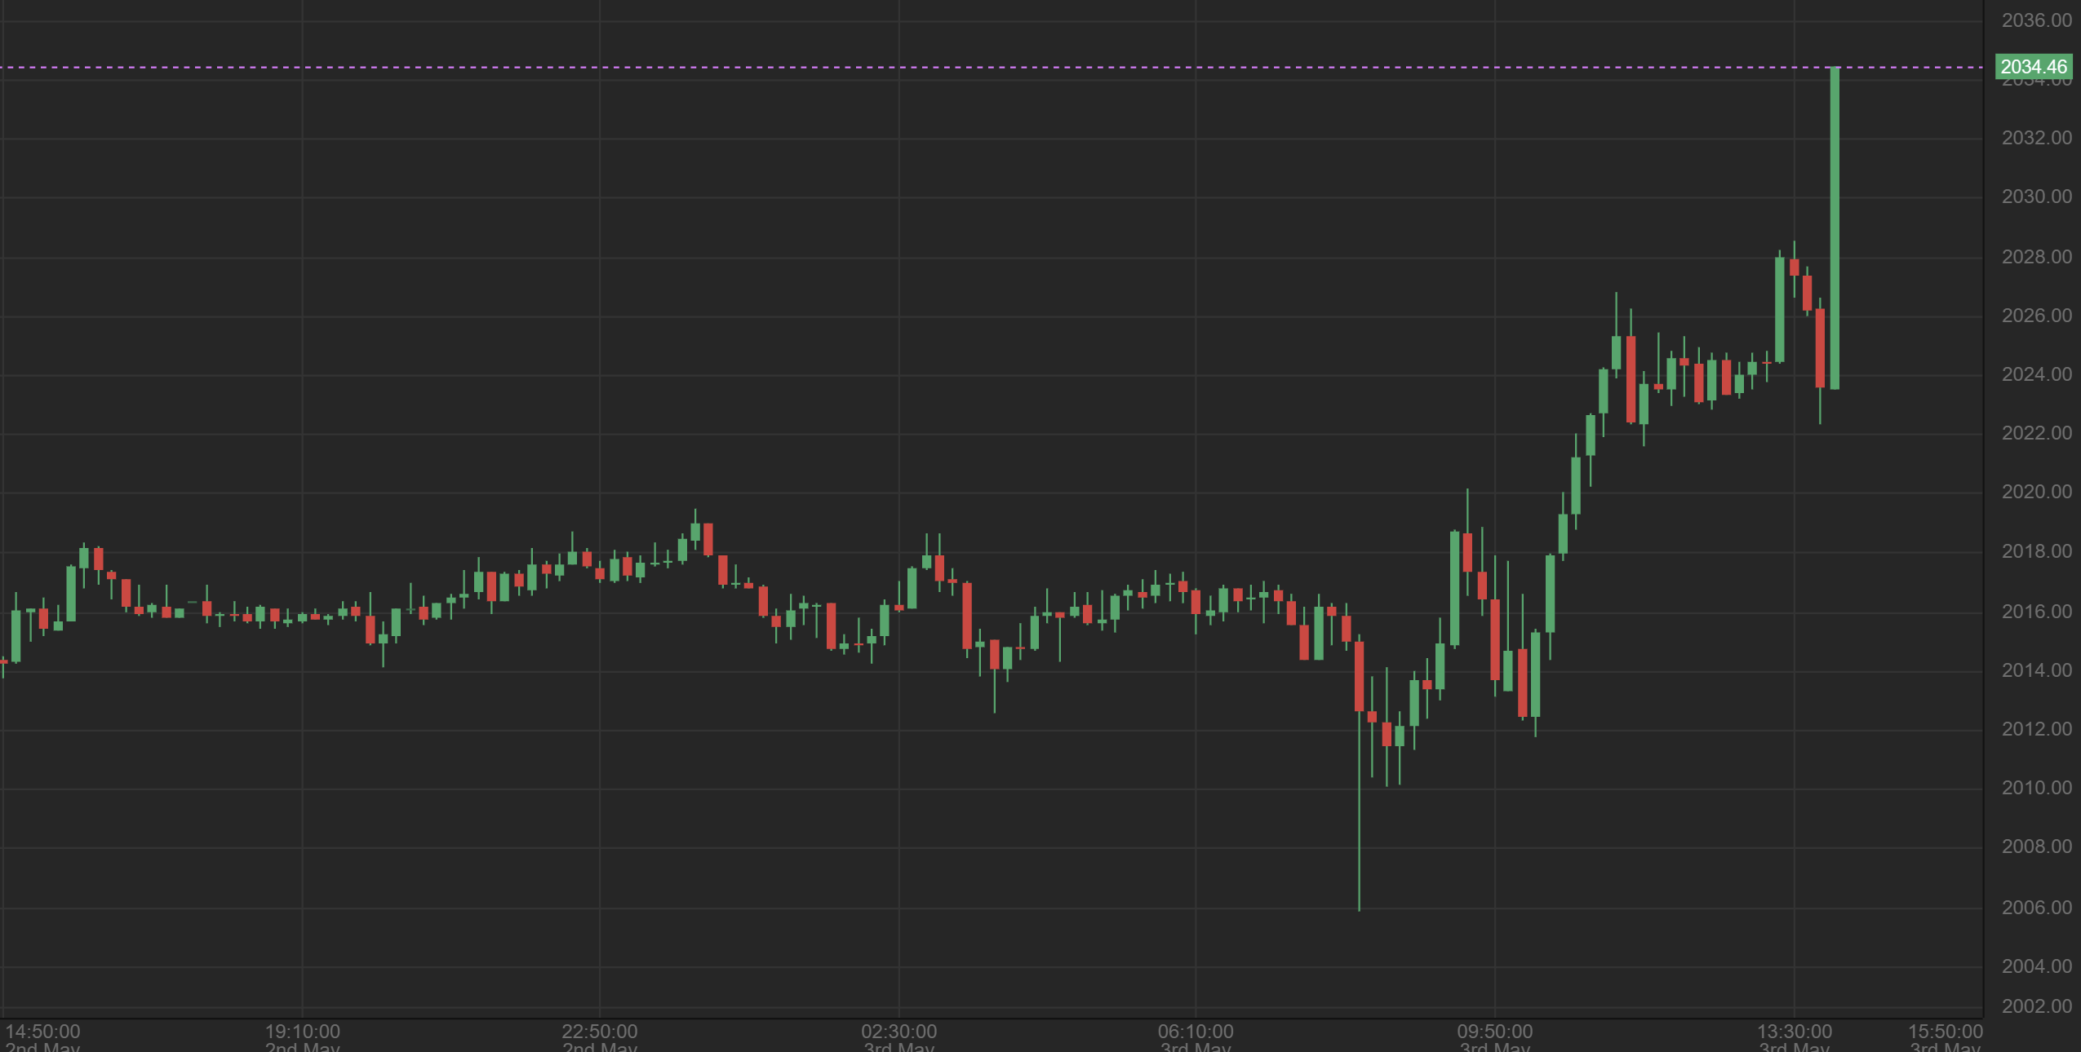Image resolution: width=2081 pixels, height=1052 pixels.
Task: Click the 06:10:00 time axis label
Action: 1196,1032
